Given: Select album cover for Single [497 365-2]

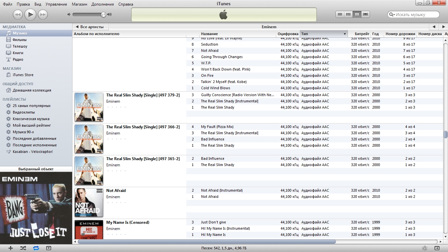Looking at the screenshot, I should (x=89, y=171).
